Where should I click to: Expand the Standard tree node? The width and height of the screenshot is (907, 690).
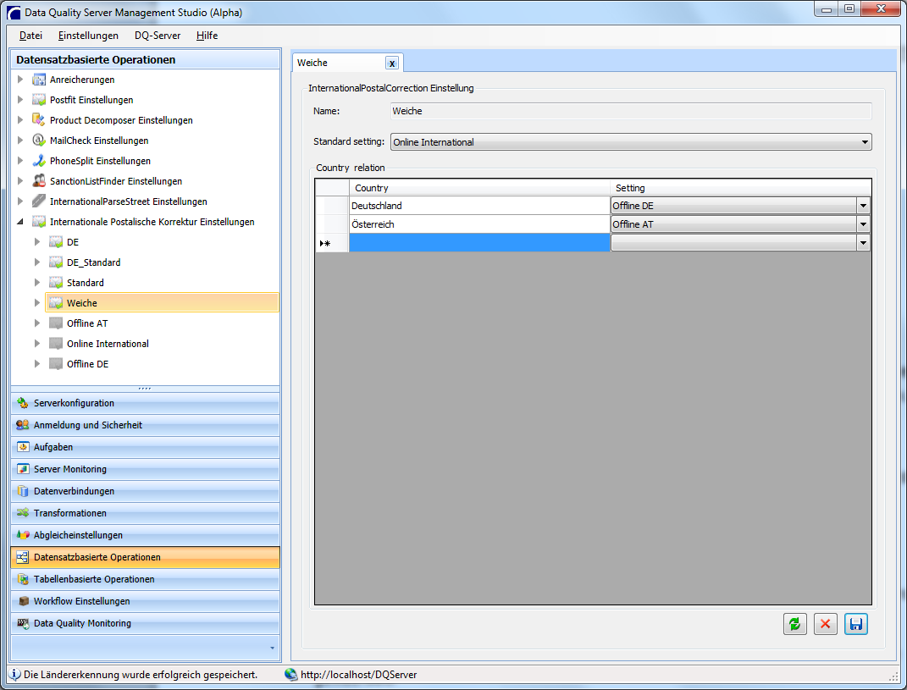click(x=37, y=283)
